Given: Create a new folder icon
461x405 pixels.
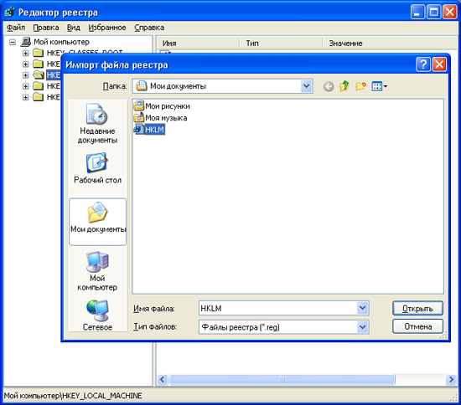Looking at the screenshot, I should [360, 86].
